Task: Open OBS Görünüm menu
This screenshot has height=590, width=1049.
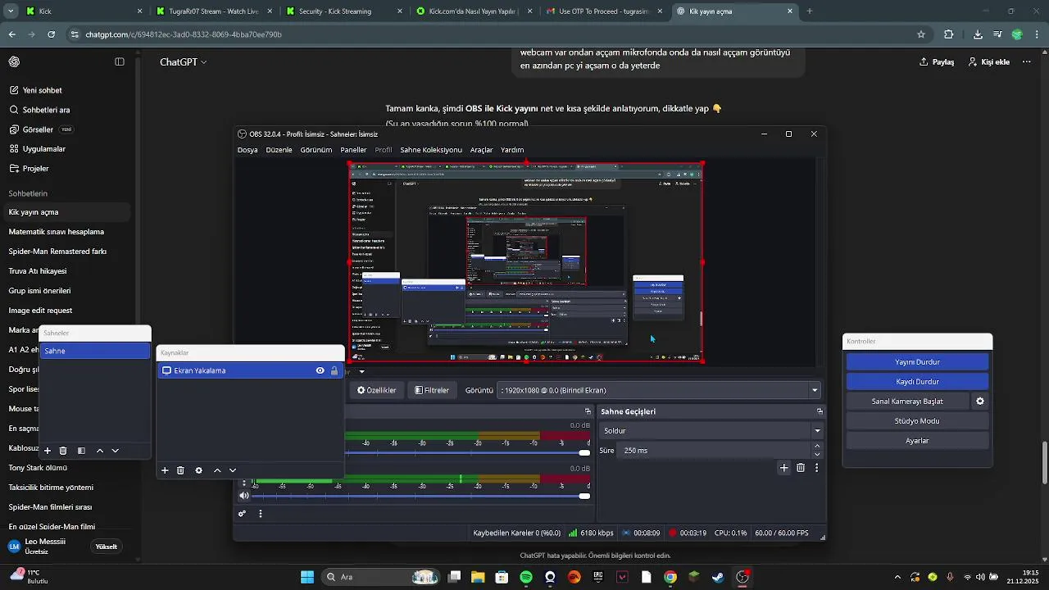Action: pyautogui.click(x=316, y=150)
